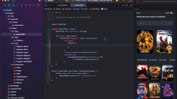Click the Search field in preview
Screen dimensions: 177x99
[155, 23]
